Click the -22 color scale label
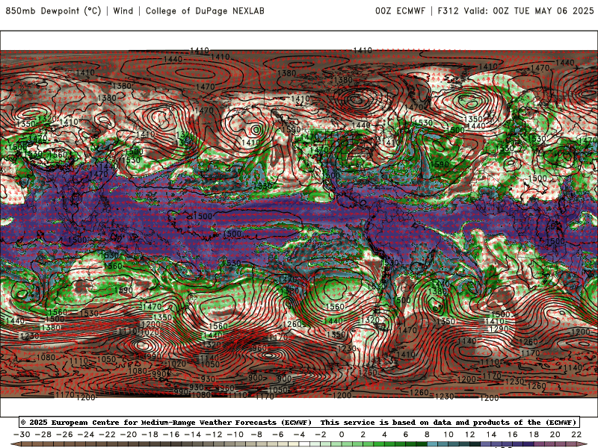 tap(107, 435)
